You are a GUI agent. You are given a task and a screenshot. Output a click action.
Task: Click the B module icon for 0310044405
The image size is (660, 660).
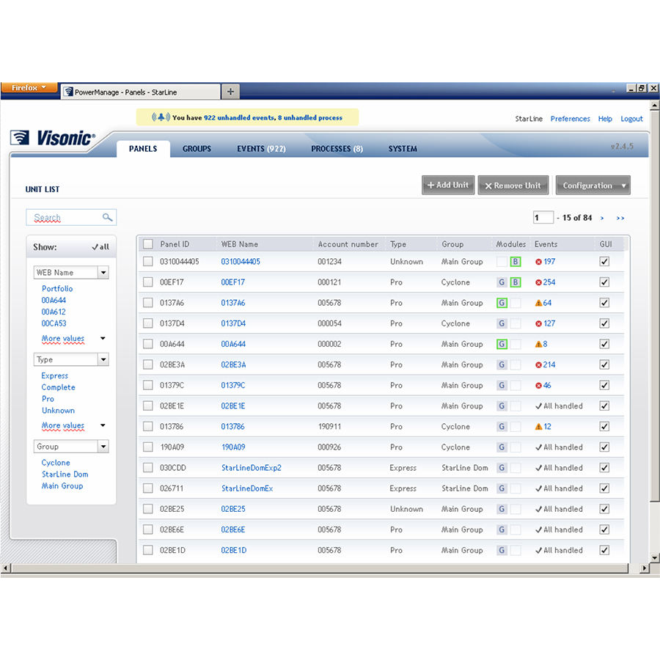click(x=516, y=261)
